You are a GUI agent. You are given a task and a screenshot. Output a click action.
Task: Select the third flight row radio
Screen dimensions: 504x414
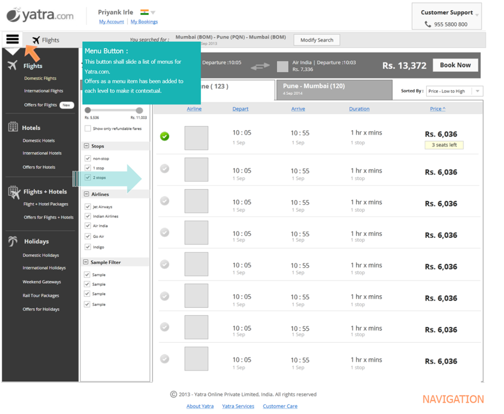click(x=165, y=201)
